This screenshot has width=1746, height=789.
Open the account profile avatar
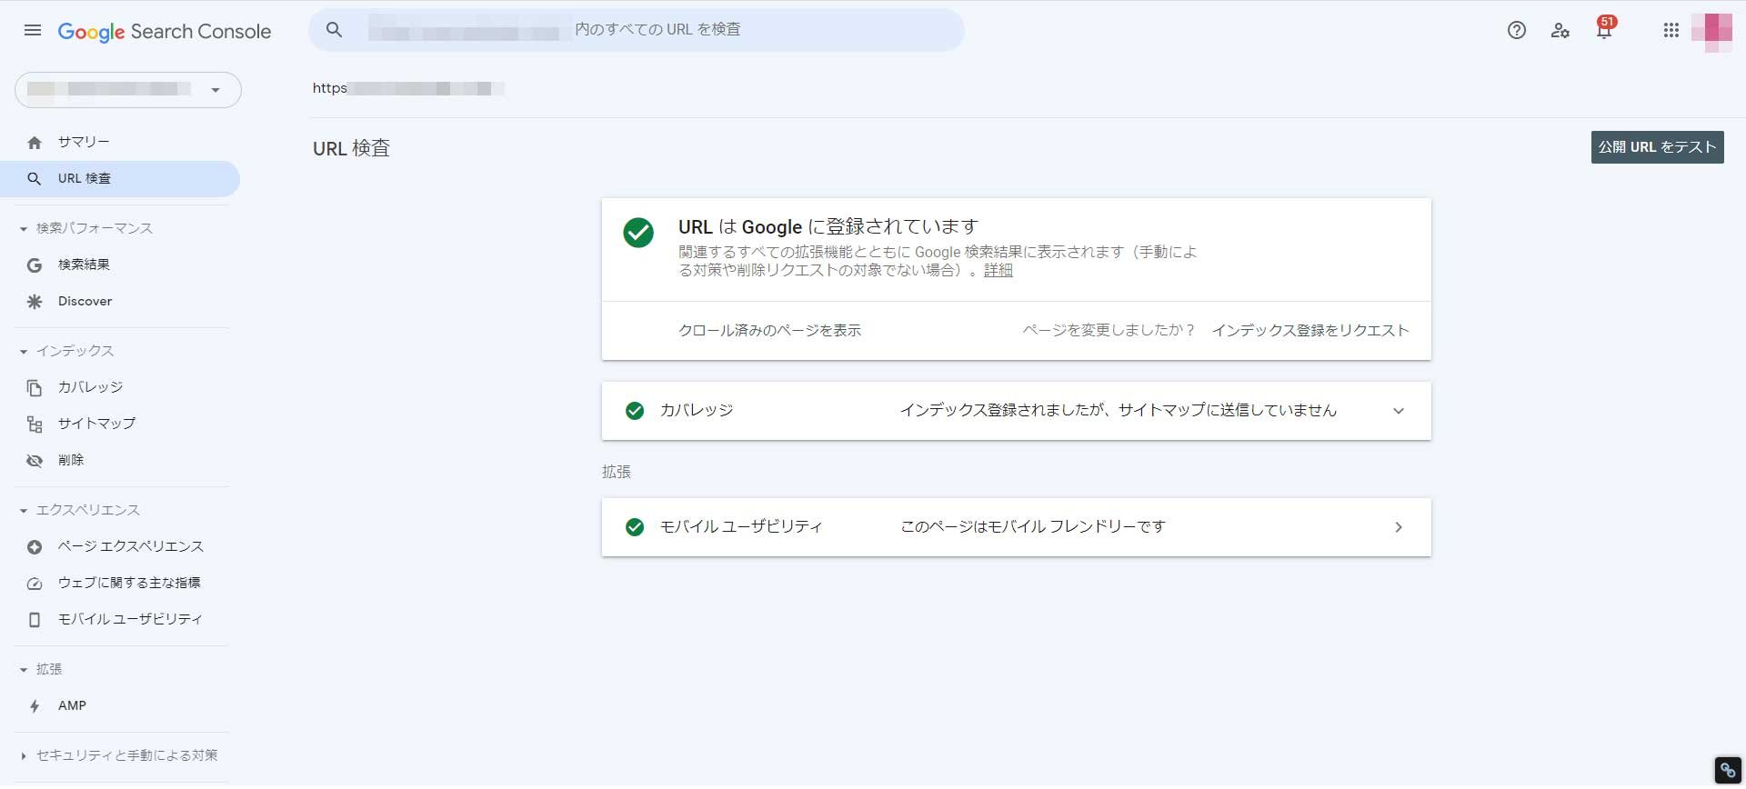[x=1711, y=32]
